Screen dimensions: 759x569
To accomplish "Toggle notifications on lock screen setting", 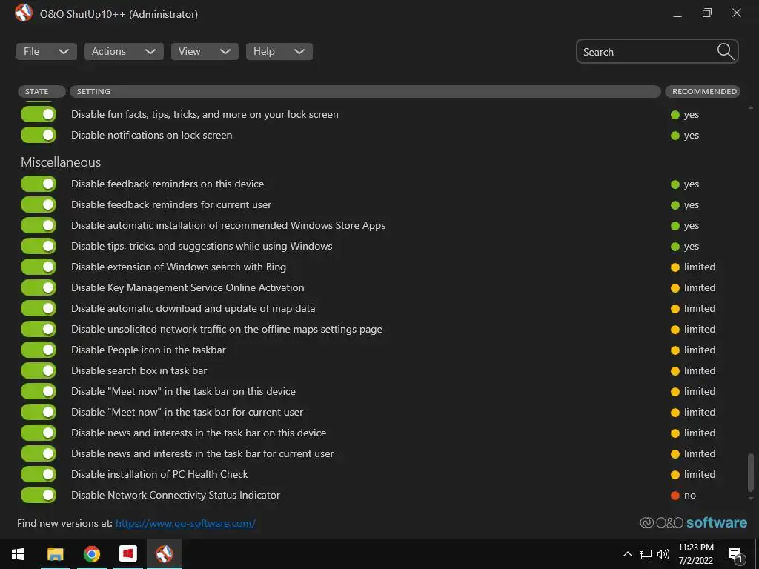I will [x=39, y=135].
